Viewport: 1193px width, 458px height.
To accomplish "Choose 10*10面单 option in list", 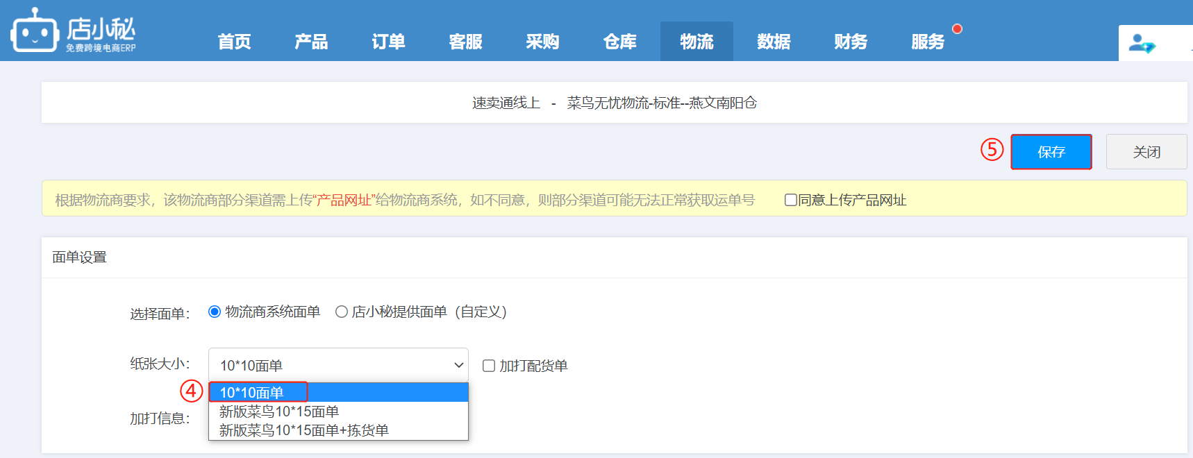I will (338, 392).
